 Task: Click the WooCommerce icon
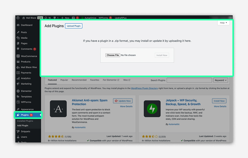18,56
